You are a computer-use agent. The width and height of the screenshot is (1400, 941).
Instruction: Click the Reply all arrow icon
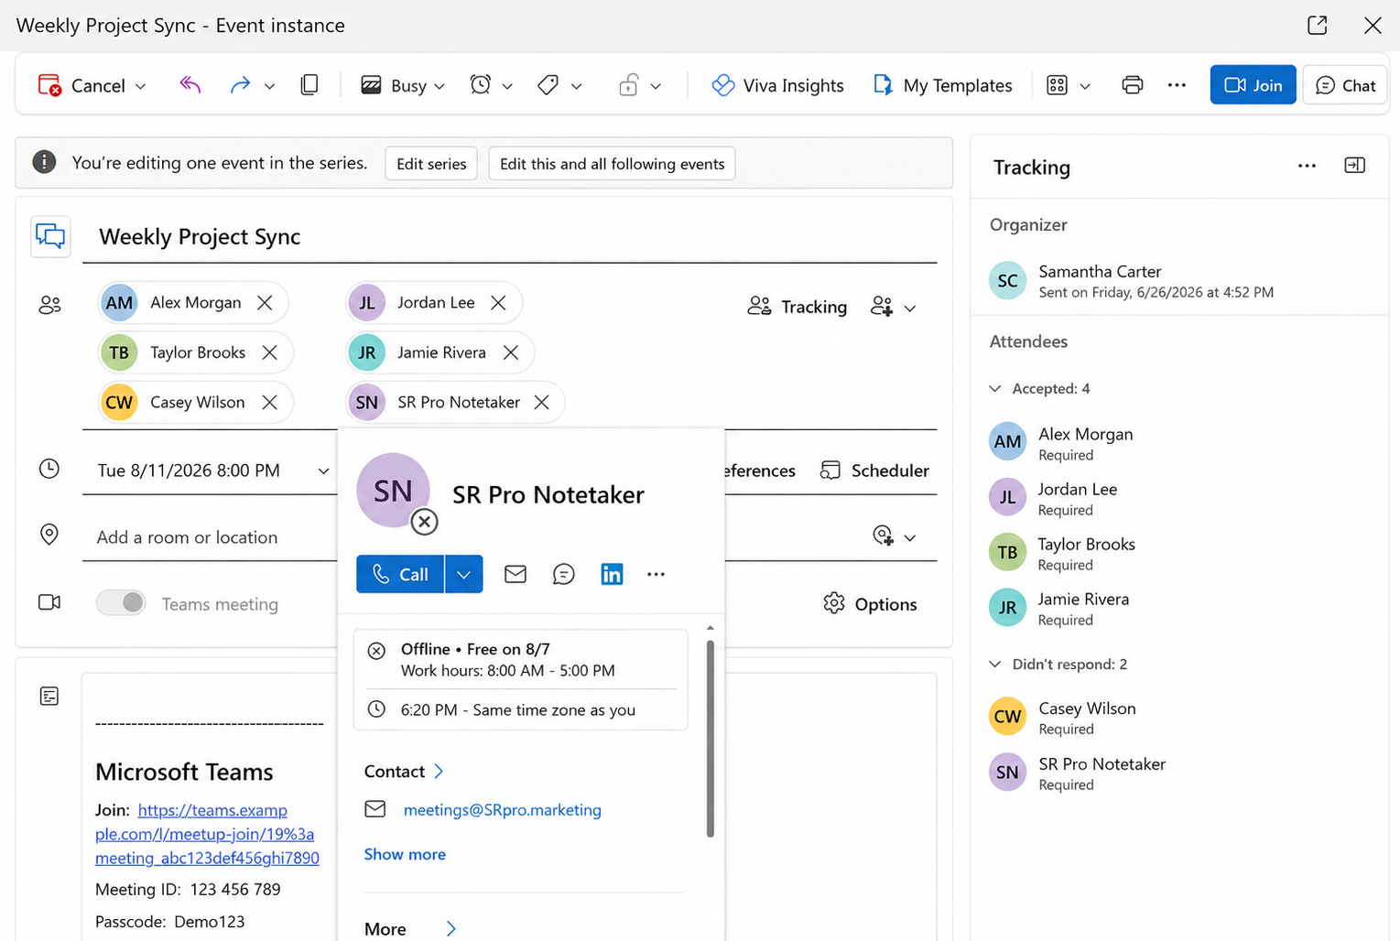click(x=190, y=85)
